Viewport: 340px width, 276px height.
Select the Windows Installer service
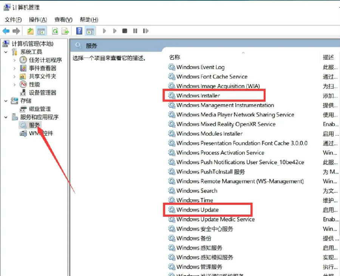[x=198, y=96]
